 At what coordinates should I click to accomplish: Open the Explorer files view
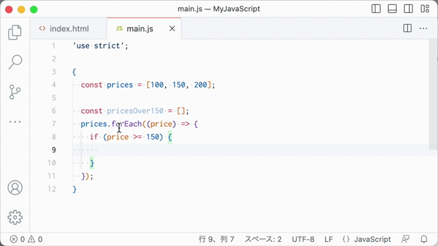pyautogui.click(x=15, y=32)
